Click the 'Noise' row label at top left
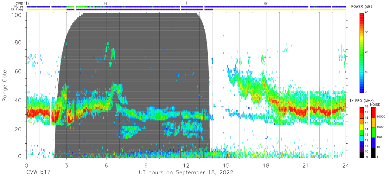The width and height of the screenshot is (389, 179). pos(18,6)
